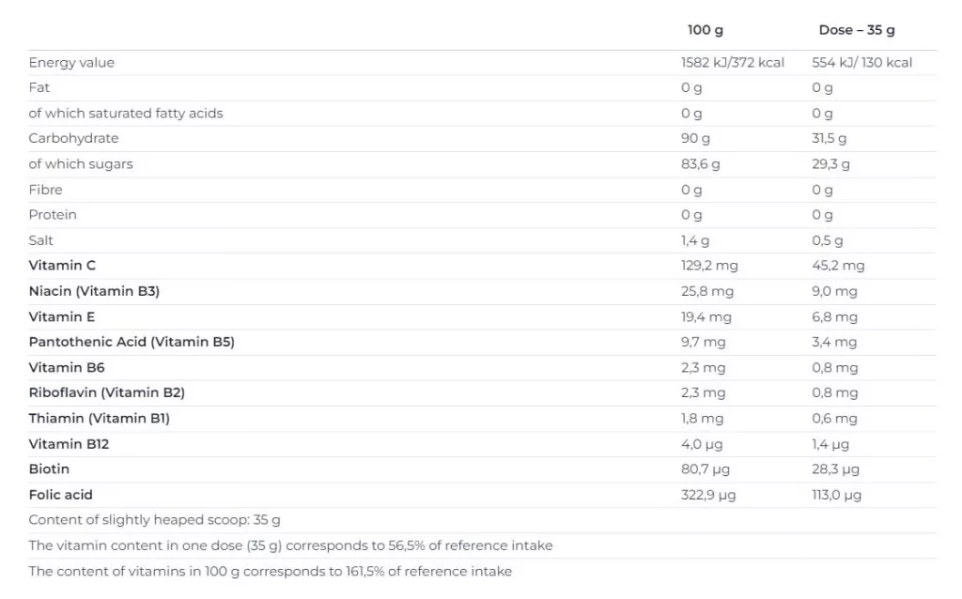Select the 'Salt' row label

coord(41,240)
